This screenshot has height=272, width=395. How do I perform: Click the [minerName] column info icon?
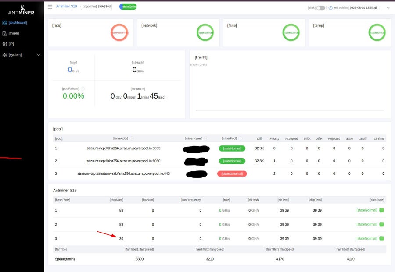click(206, 138)
